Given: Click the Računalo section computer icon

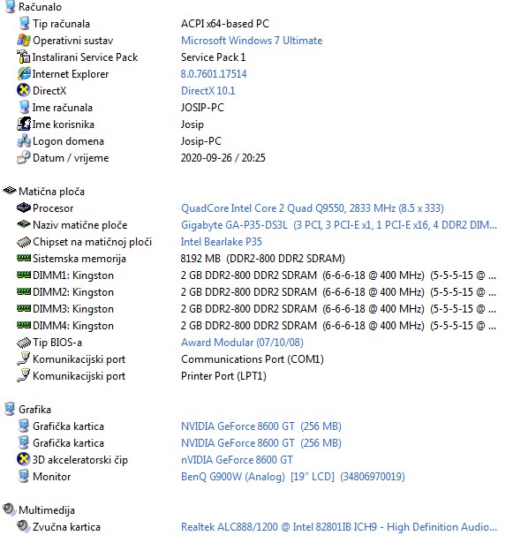Looking at the screenshot, I should (x=10, y=6).
